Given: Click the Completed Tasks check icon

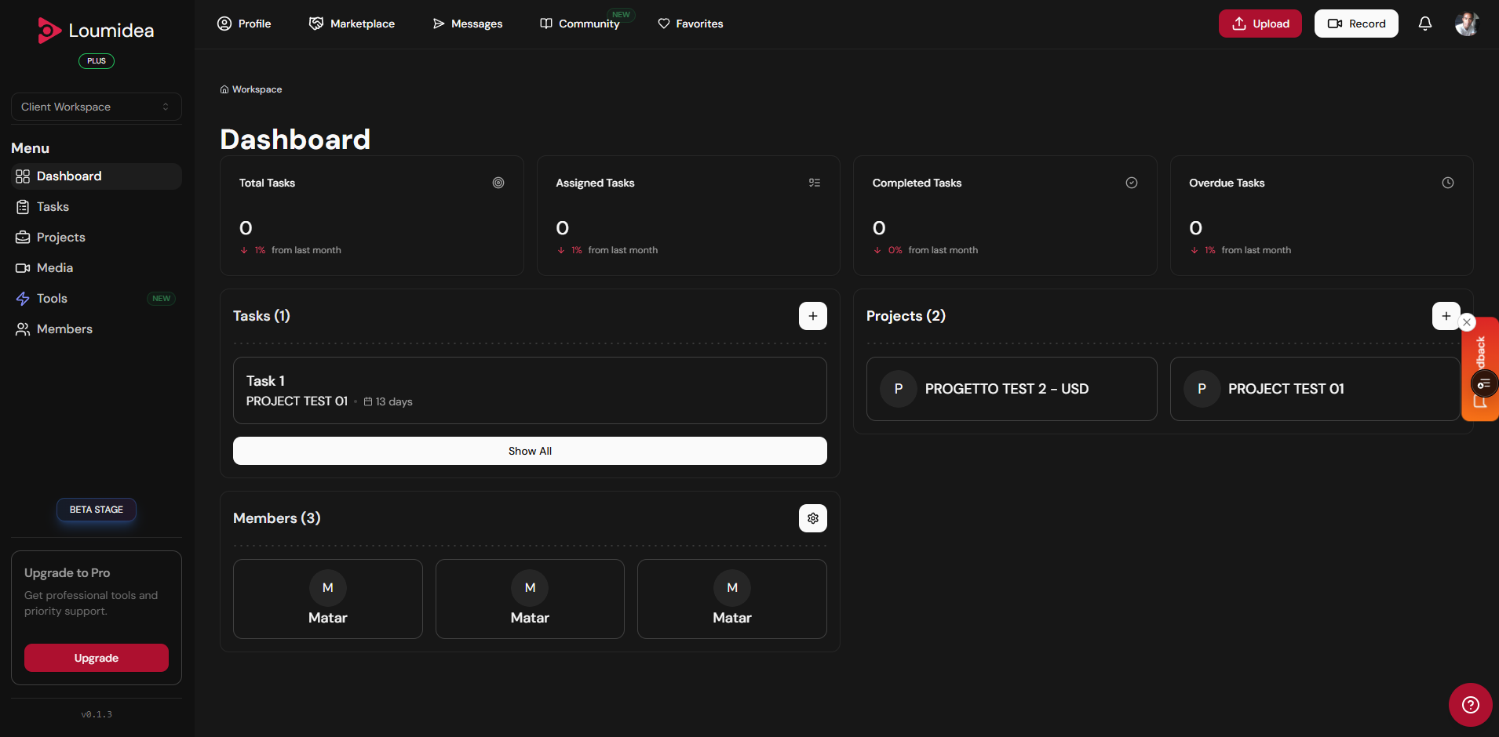Looking at the screenshot, I should tap(1132, 183).
